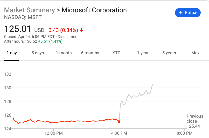Select the 1 day tab
The width and height of the screenshot is (209, 138).
click(12, 53)
